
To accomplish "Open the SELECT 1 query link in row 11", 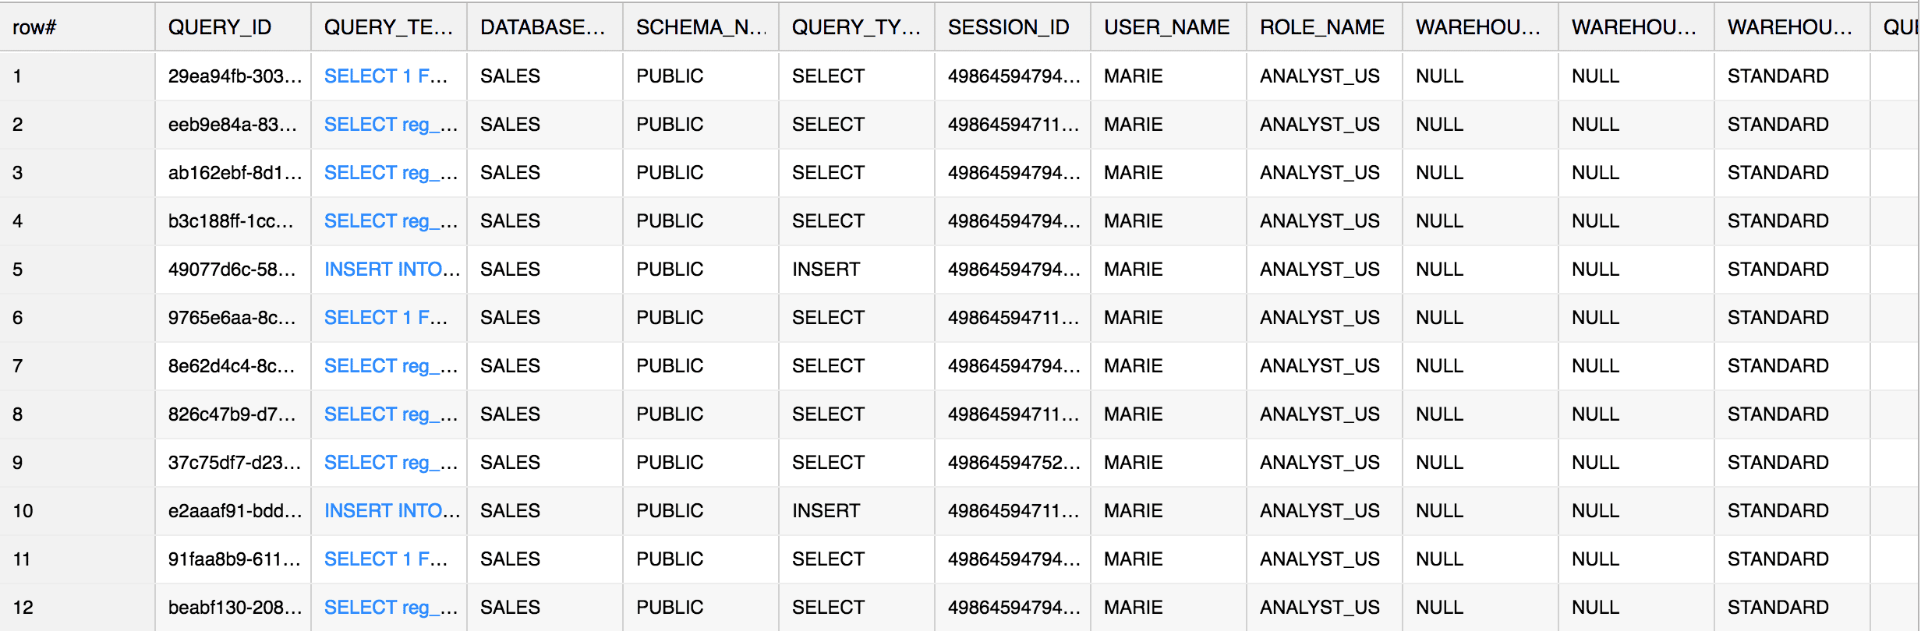I will pos(387,559).
